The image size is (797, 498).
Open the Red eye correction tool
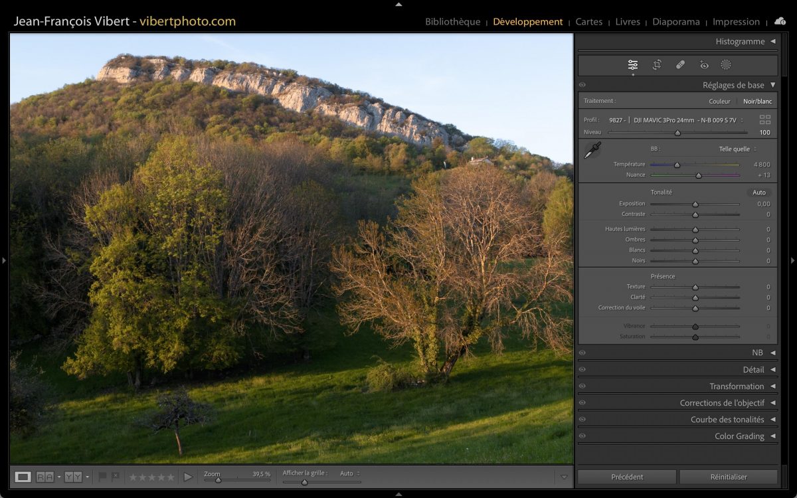704,64
